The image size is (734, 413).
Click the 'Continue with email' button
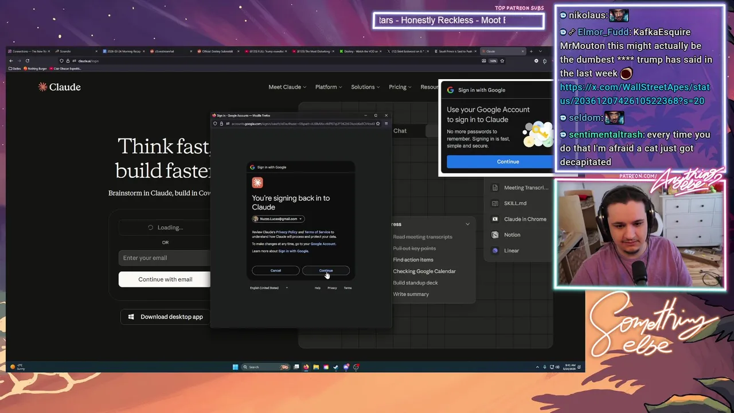click(x=165, y=279)
